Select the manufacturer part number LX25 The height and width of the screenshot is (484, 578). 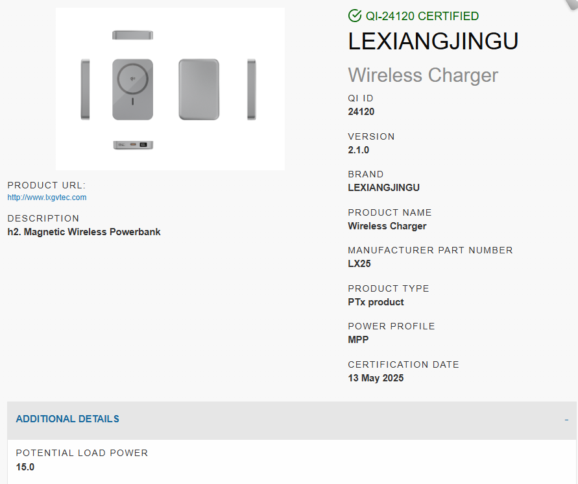tap(359, 264)
